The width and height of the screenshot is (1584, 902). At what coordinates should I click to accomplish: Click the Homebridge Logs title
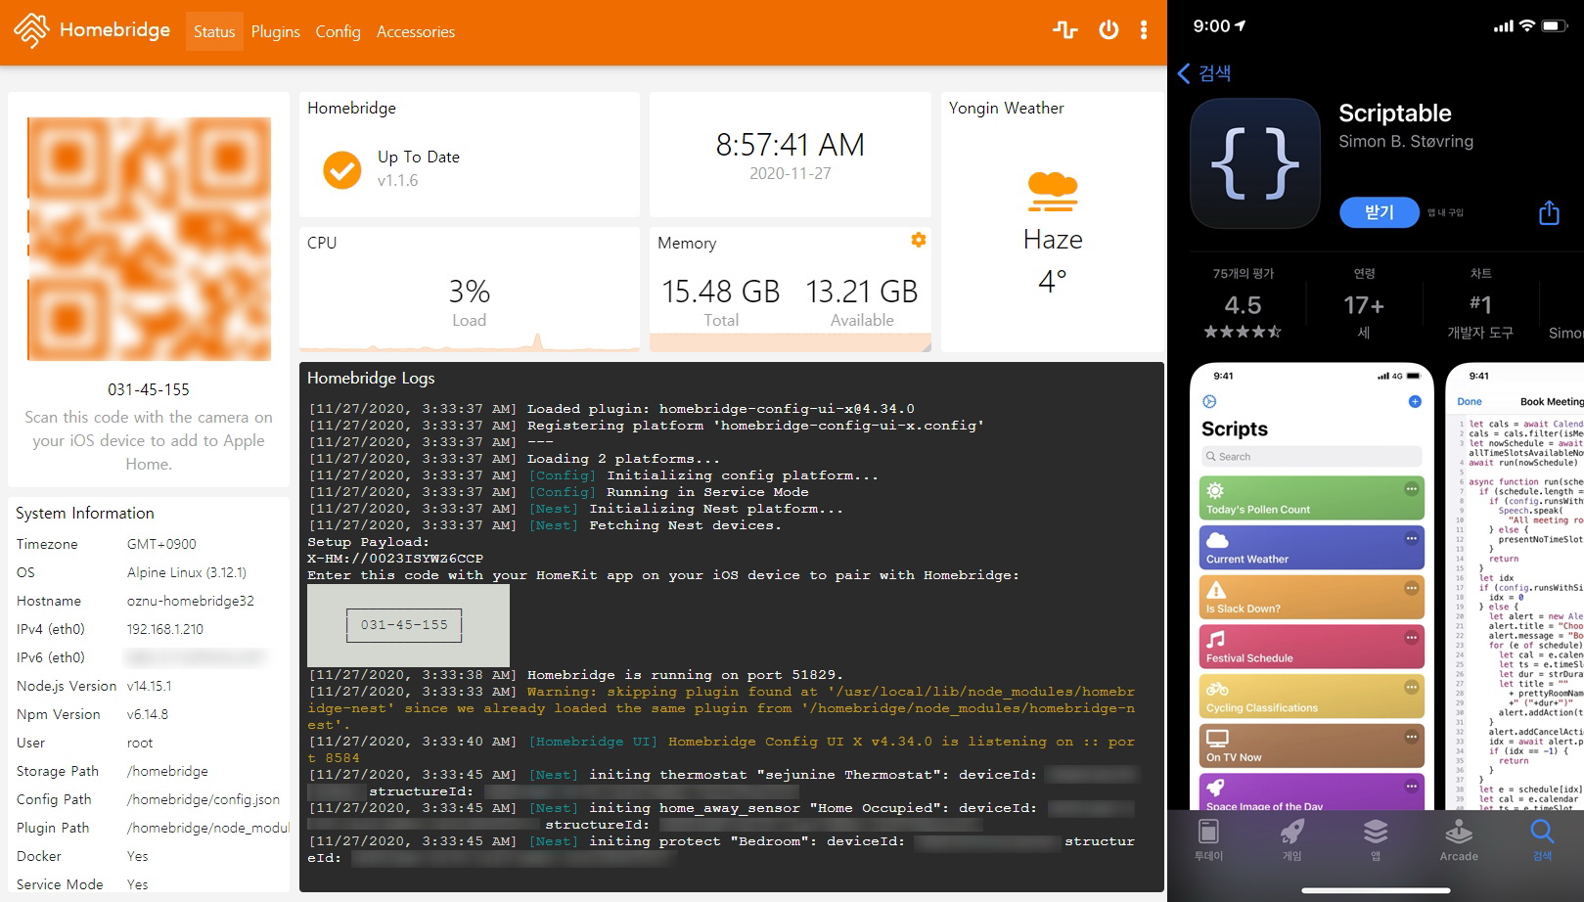371,378
